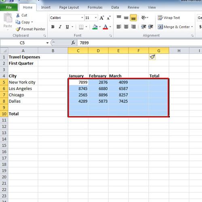Select the Los Angeles cell

click(x=23, y=88)
